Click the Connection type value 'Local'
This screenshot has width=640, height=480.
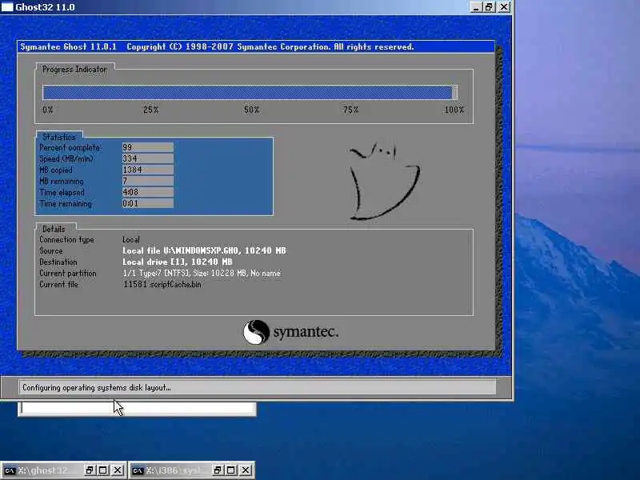[131, 239]
